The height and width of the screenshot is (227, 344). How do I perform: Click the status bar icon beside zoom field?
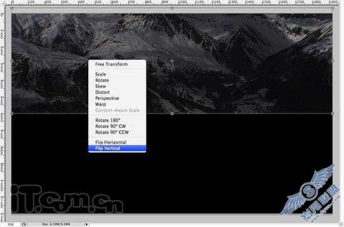24,224
